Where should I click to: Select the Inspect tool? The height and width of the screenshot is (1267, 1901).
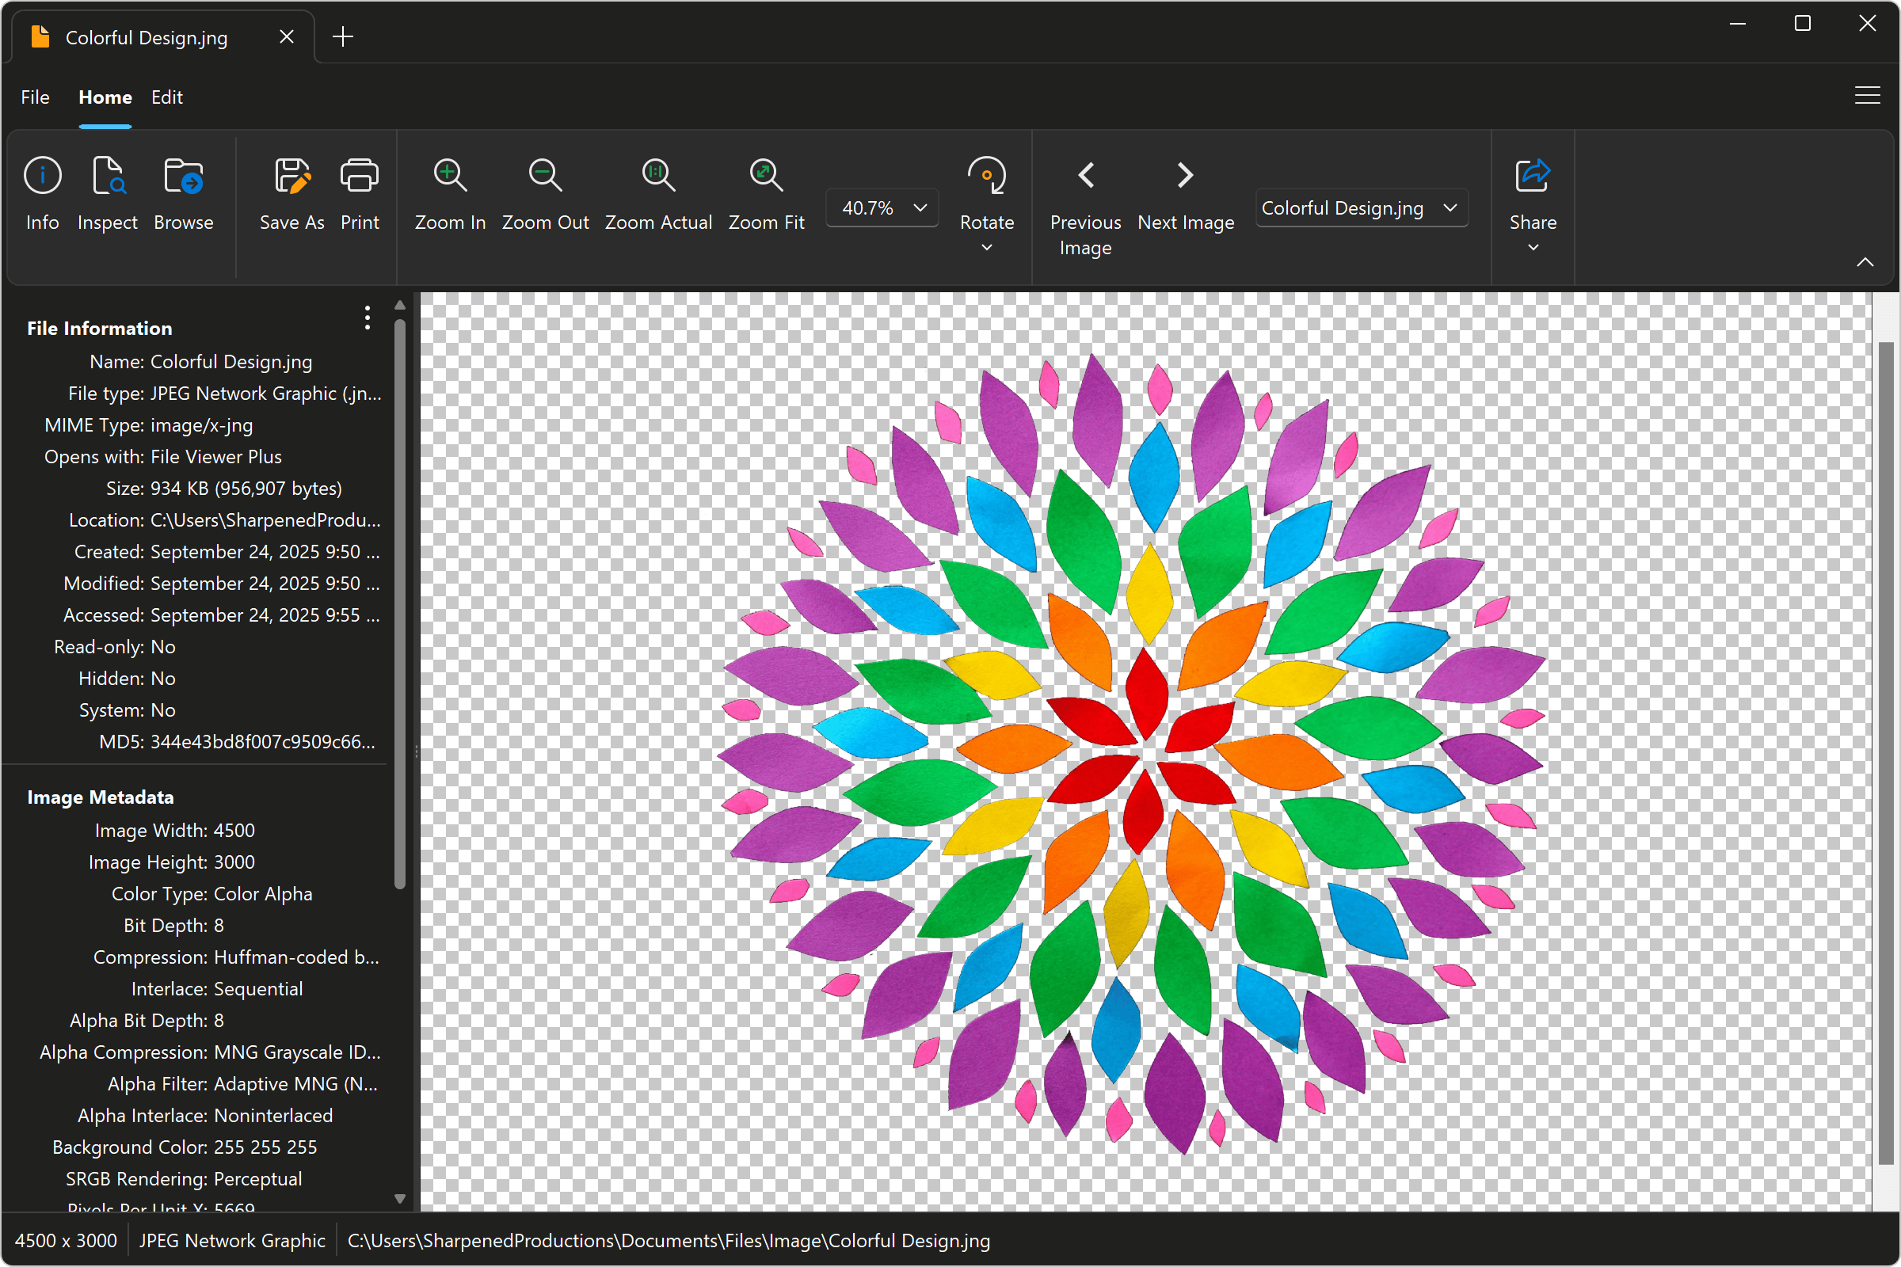108,194
